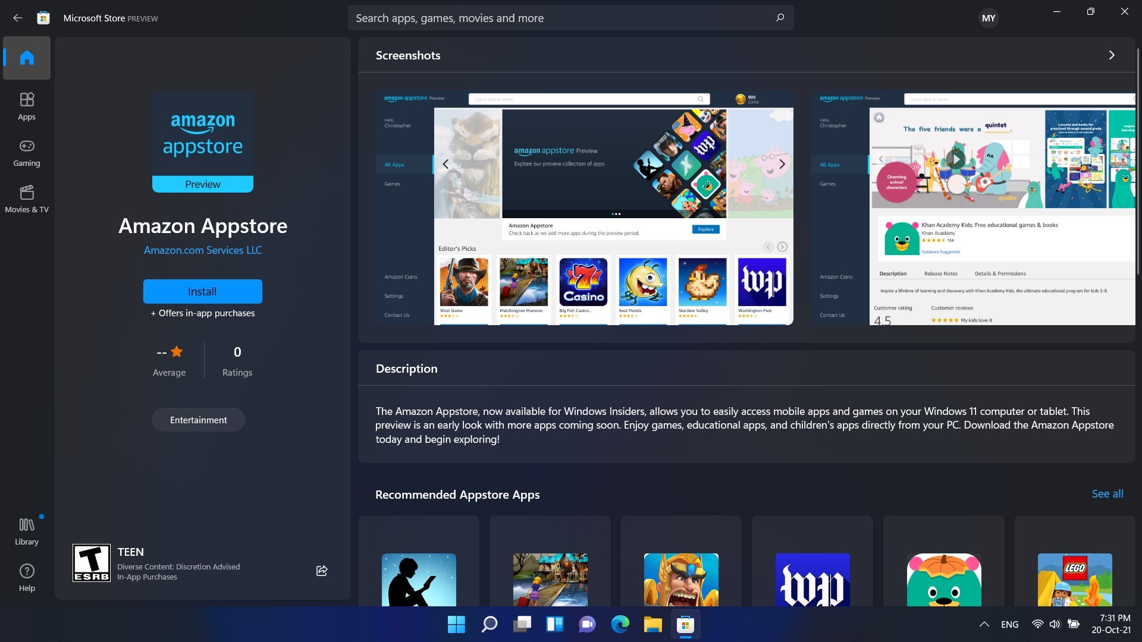Image resolution: width=1142 pixels, height=642 pixels.
Task: Select the Entertainment category tag
Action: 198,419
